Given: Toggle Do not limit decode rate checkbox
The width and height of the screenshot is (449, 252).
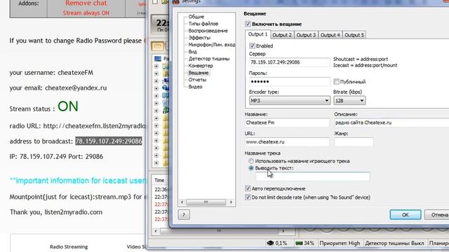Looking at the screenshot, I should pos(248,197).
